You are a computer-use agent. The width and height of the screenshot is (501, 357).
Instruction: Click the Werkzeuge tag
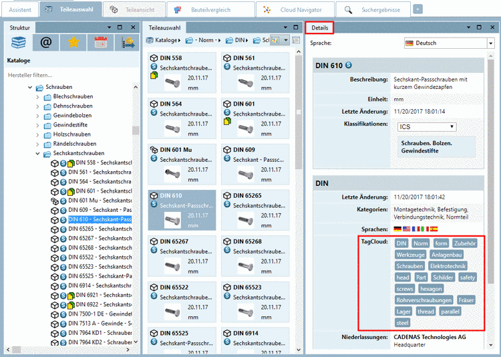point(411,255)
